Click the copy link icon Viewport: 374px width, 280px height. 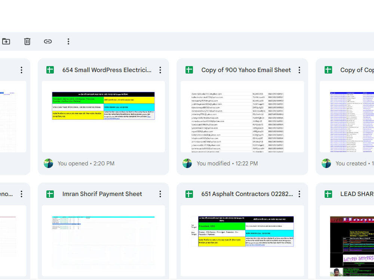(48, 41)
